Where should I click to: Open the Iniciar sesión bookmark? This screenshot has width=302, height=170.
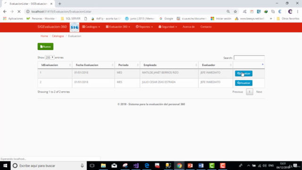click(221, 18)
